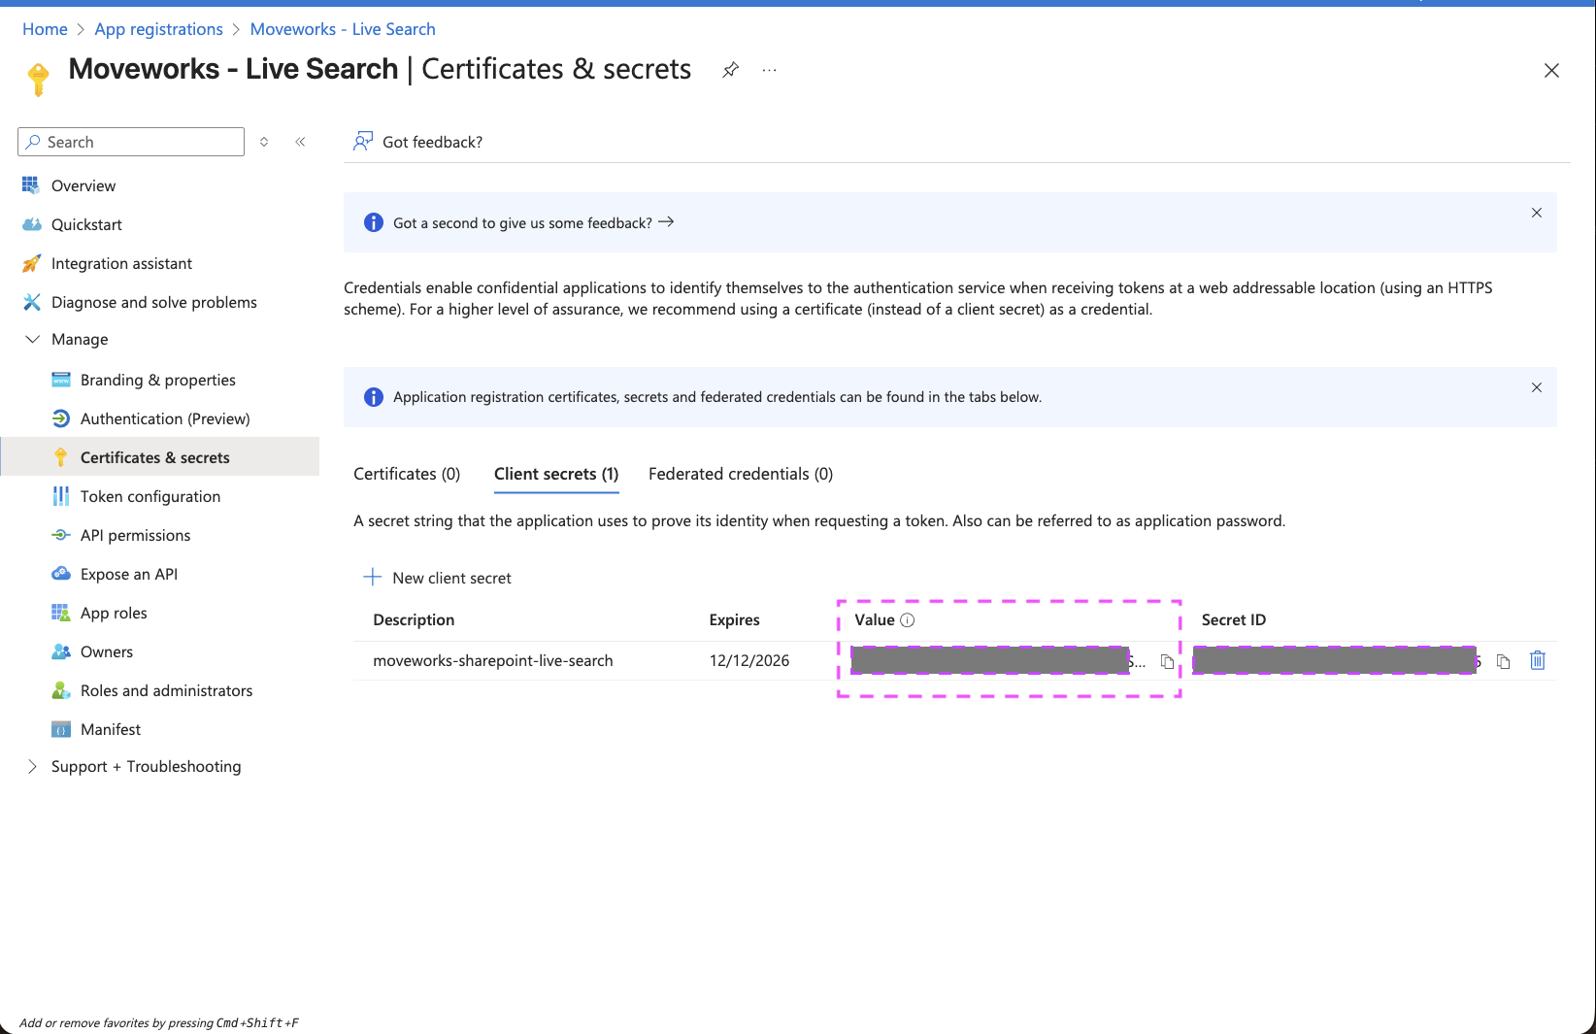Click in the sidebar Search field
1596x1034 pixels.
pyautogui.click(x=131, y=142)
